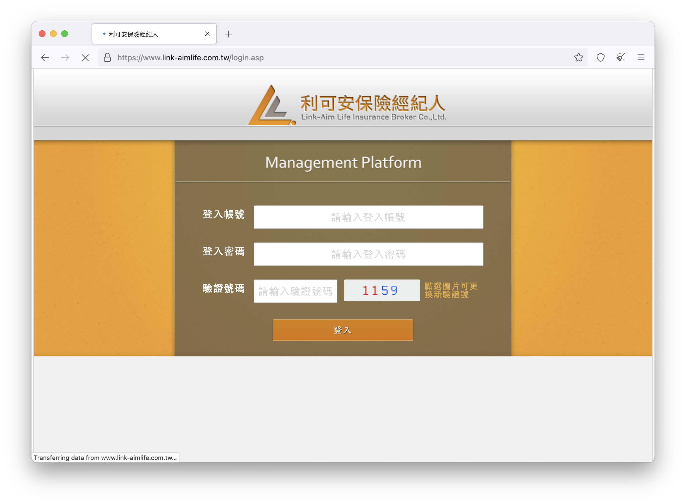Click the 驗證號碼 verification code field
Viewport: 686px width, 504px height.
(295, 291)
